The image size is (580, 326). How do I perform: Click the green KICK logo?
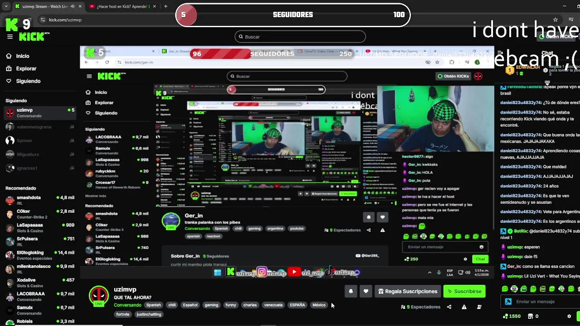point(34,37)
